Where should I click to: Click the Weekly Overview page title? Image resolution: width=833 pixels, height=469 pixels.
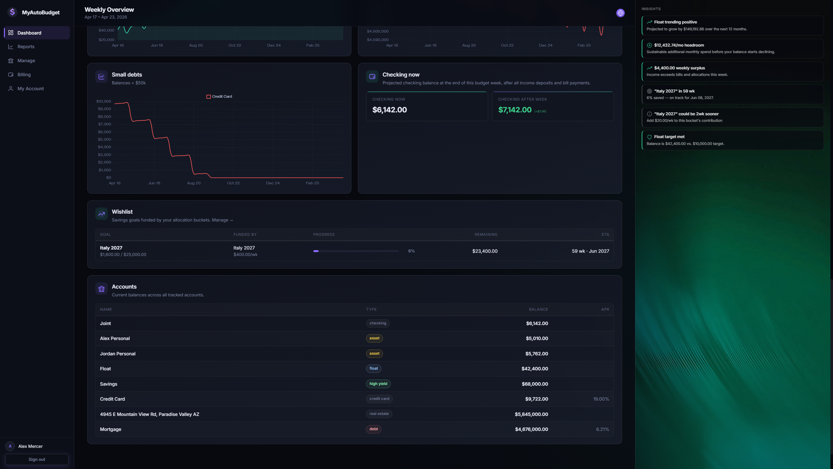click(x=109, y=10)
